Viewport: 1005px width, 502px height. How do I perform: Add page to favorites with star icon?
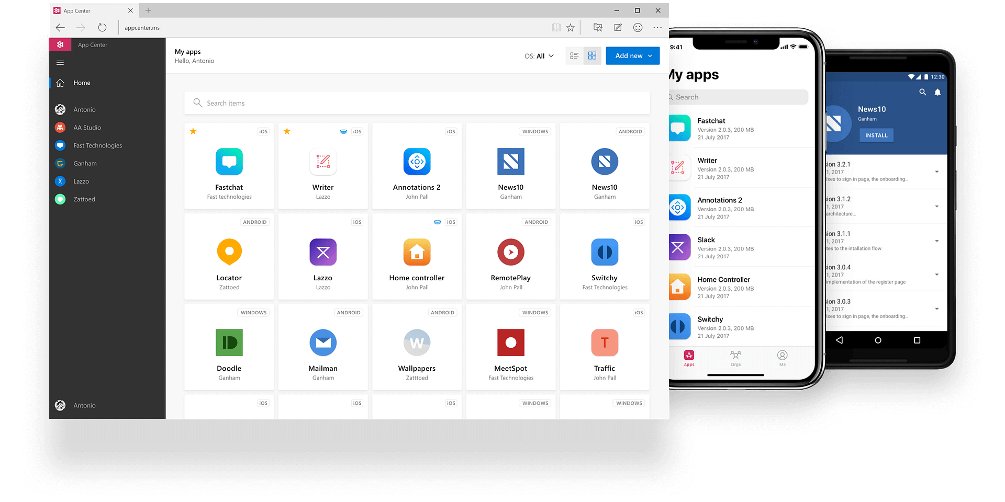(571, 28)
